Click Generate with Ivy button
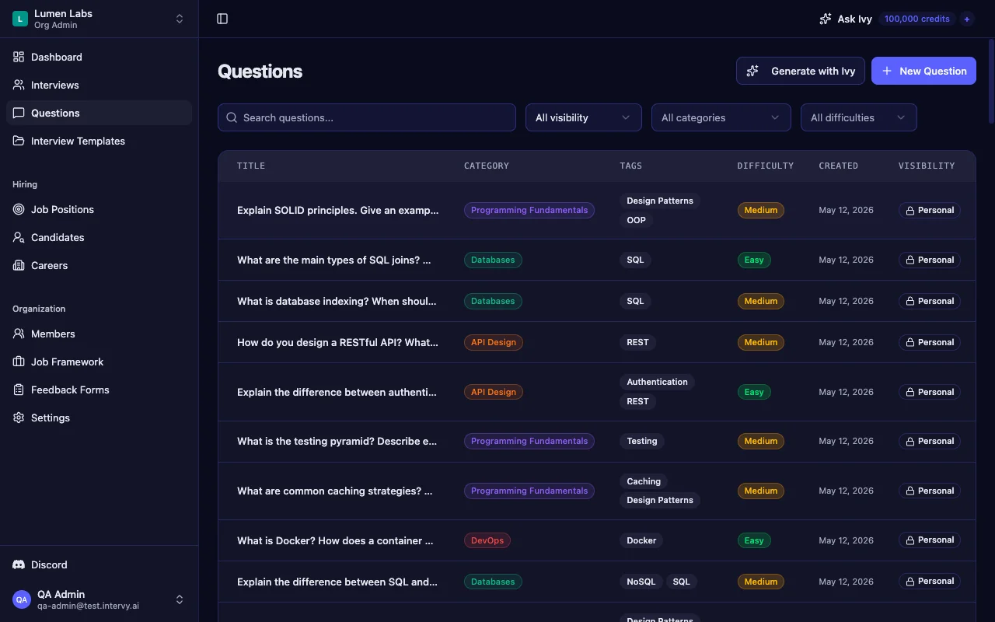This screenshot has width=995, height=622. [801, 71]
